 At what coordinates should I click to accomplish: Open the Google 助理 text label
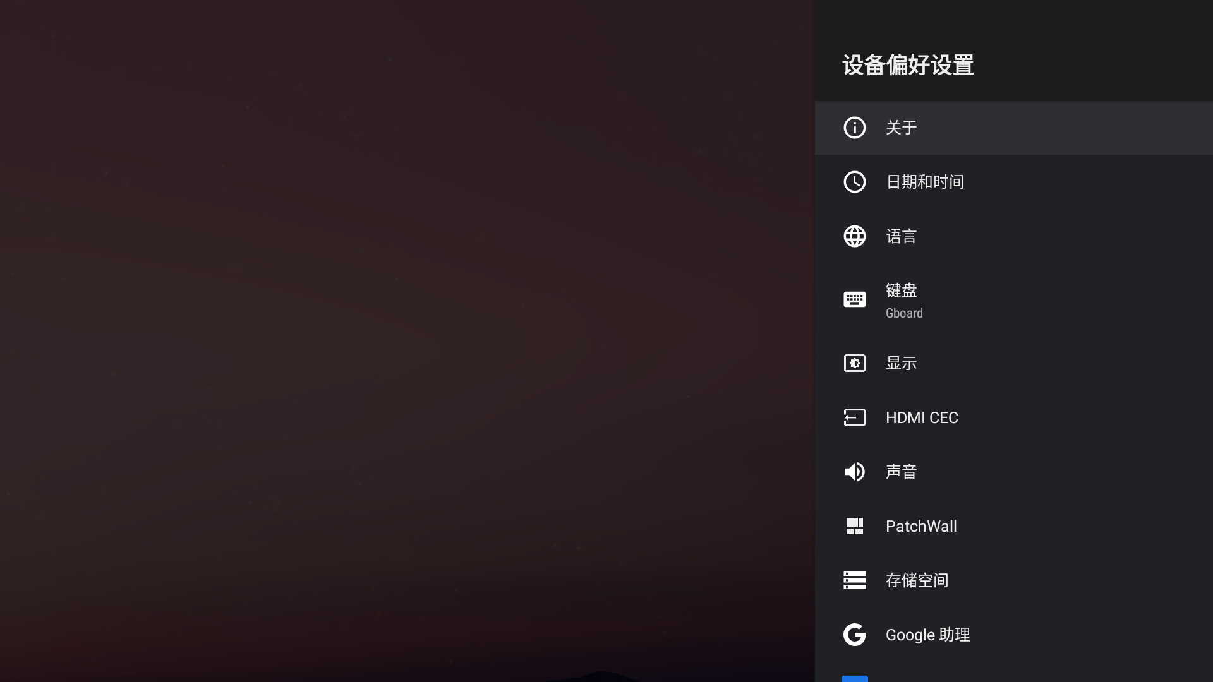tap(927, 635)
